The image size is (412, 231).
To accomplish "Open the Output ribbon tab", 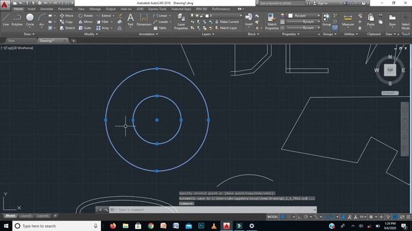I will pyautogui.click(x=110, y=9).
